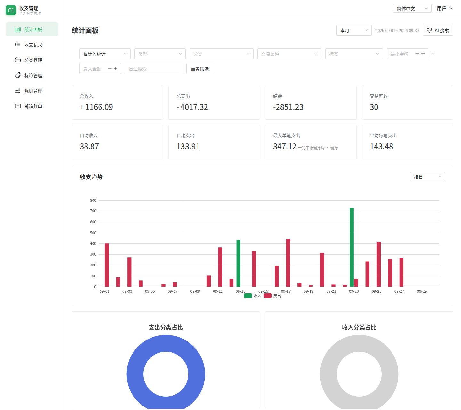The width and height of the screenshot is (461, 410).
Task: Toggle the green 收入 legend swatch
Action: pyautogui.click(x=248, y=296)
